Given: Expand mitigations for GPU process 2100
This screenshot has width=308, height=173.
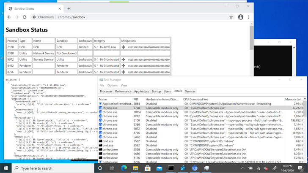Looking at the screenshot, I should tap(124, 47).
